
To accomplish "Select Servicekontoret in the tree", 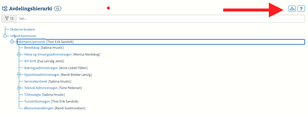I will 36,81.
